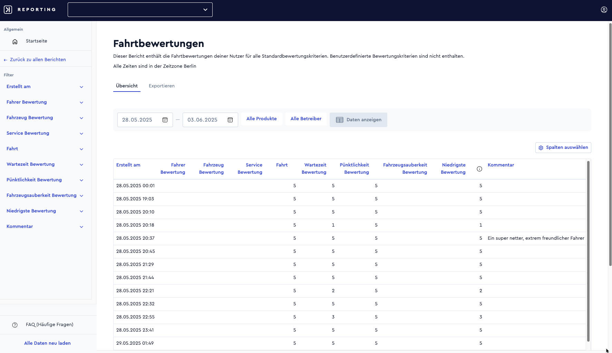
Task: Click Alle Daten neu laden
Action: [x=47, y=343]
